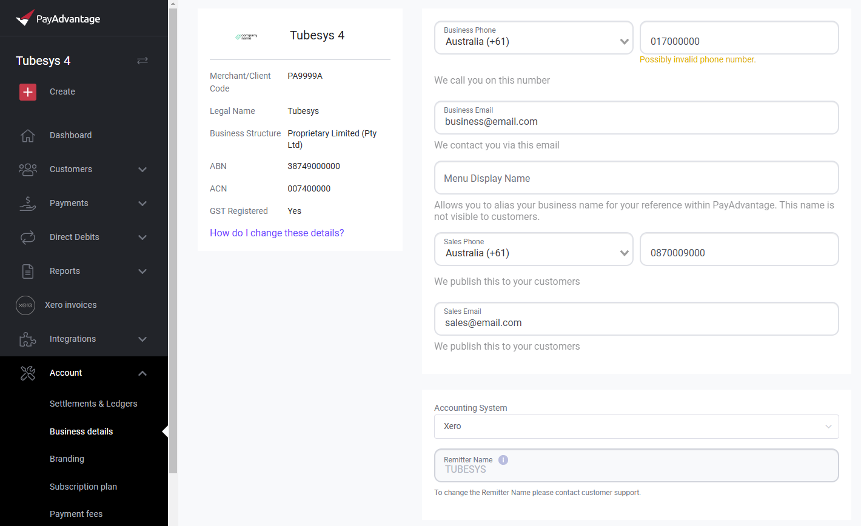The height and width of the screenshot is (526, 861).
Task: Click the GST Registered value Yes
Action: click(294, 211)
